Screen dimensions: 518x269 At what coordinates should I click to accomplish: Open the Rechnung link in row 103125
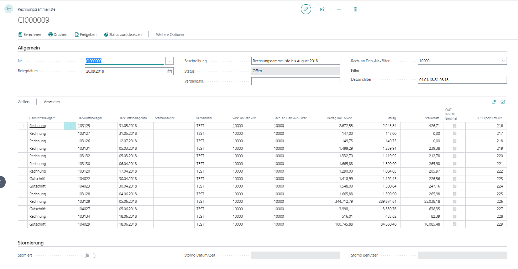38,126
